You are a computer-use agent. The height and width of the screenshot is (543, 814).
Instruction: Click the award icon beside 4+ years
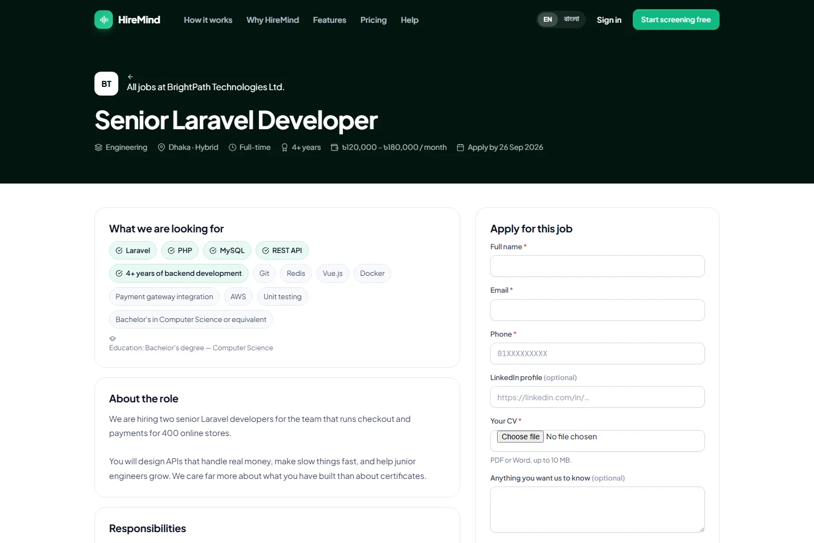click(x=284, y=148)
